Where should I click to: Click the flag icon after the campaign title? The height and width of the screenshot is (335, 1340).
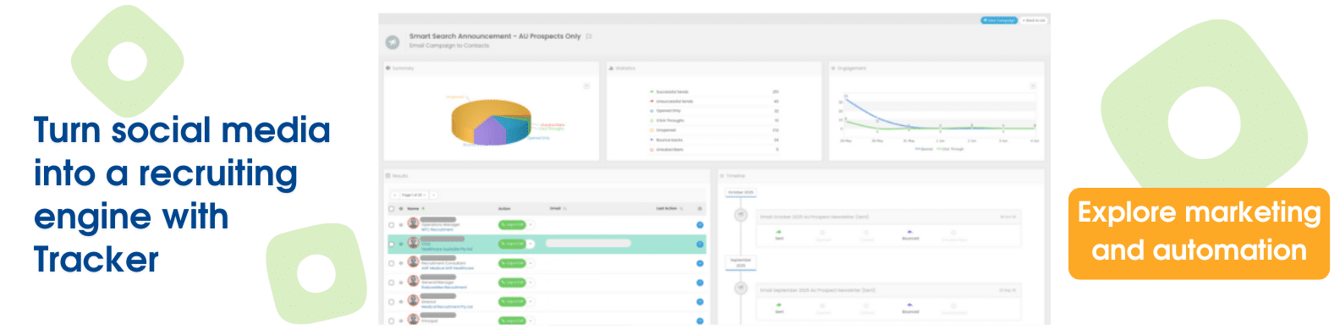(589, 36)
